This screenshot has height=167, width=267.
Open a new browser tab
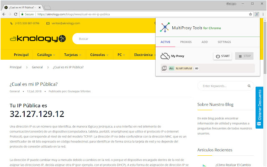click(47, 8)
